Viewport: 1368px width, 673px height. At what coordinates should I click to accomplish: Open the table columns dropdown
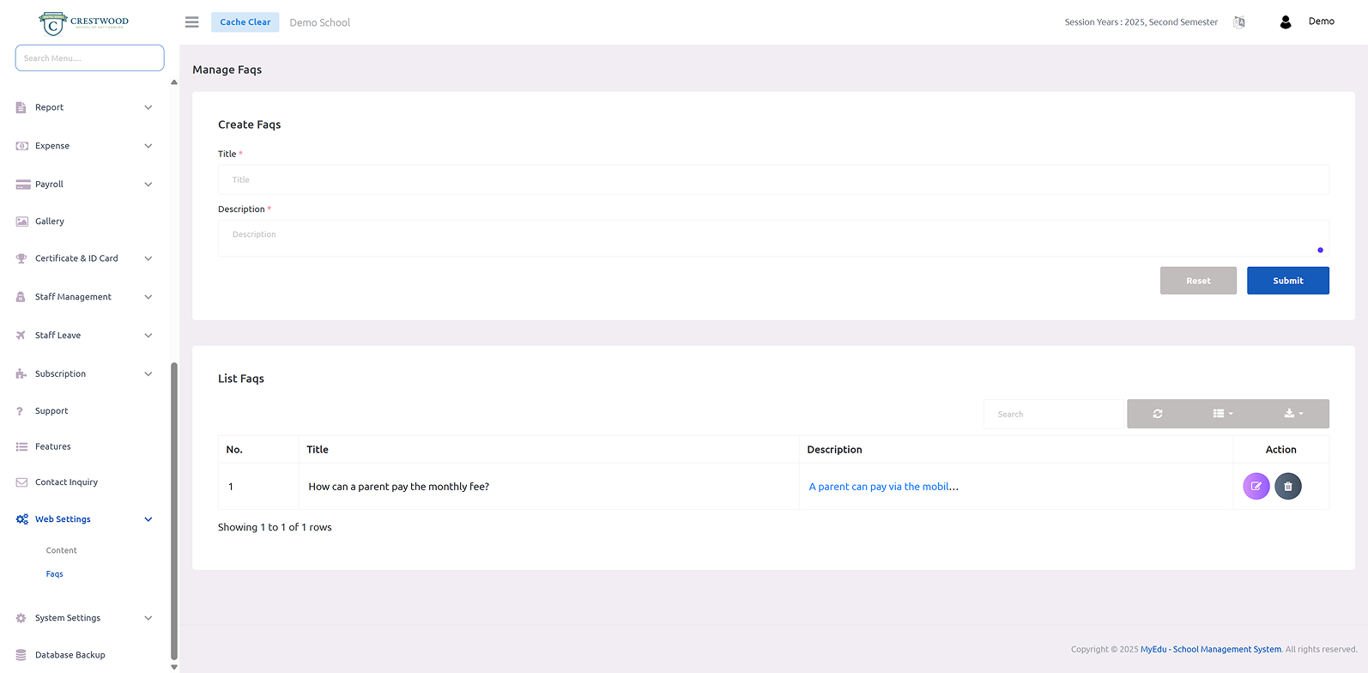pos(1222,414)
